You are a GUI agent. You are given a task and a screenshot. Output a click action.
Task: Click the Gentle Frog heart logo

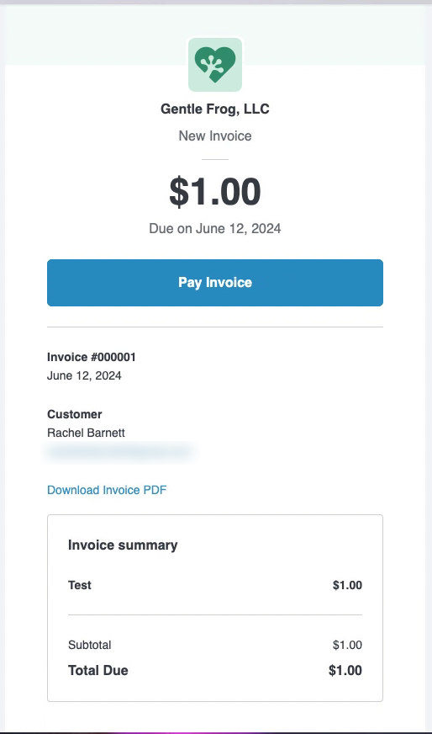[215, 65]
